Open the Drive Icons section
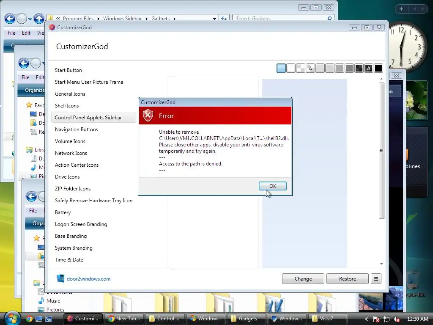Screen dimensions: 433x325 (67, 177)
